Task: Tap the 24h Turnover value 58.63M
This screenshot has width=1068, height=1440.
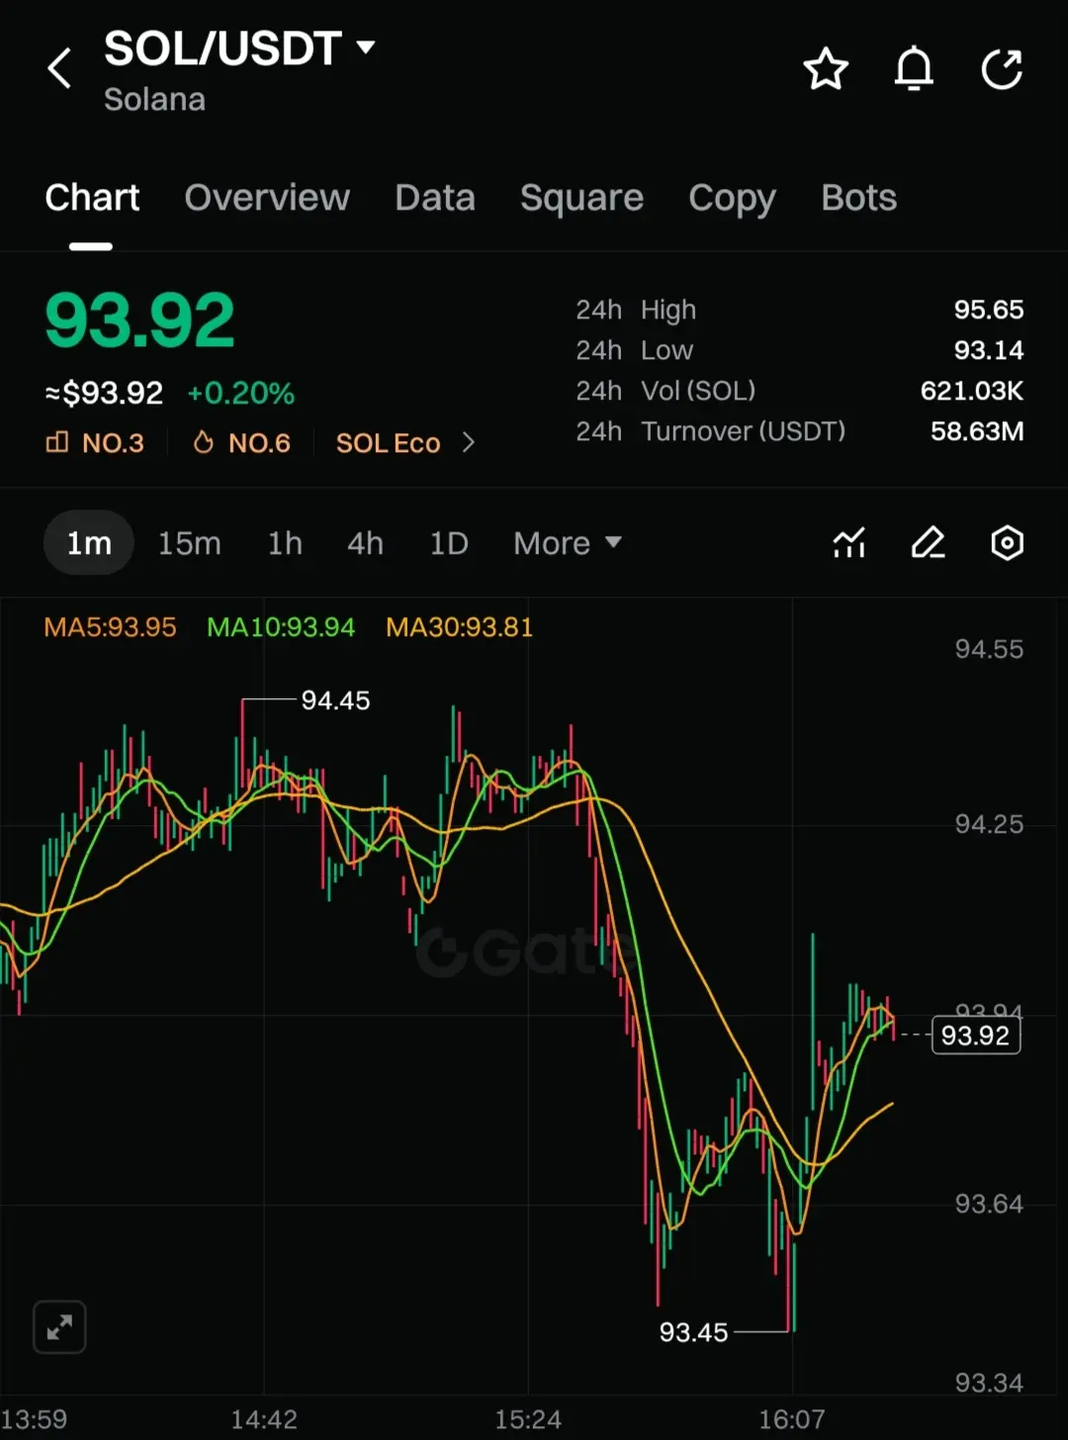Action: click(977, 431)
